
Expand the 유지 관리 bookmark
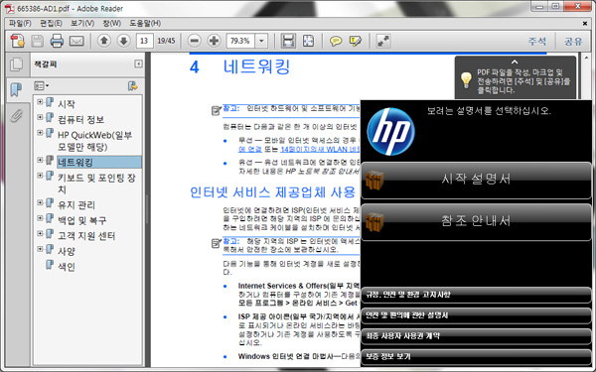(x=40, y=202)
